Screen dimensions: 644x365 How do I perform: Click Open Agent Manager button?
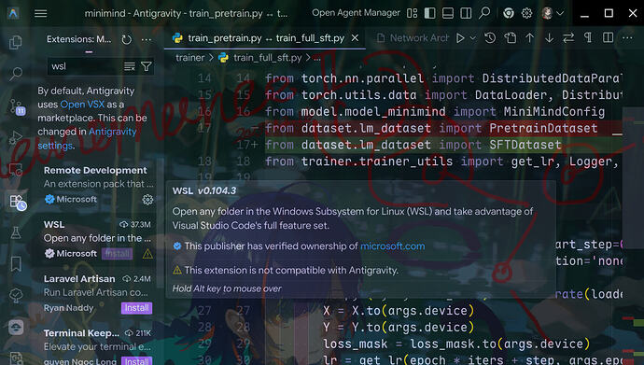pyautogui.click(x=356, y=13)
